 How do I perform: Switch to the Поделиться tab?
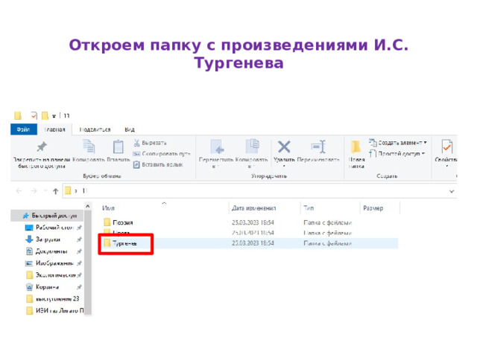click(x=95, y=129)
